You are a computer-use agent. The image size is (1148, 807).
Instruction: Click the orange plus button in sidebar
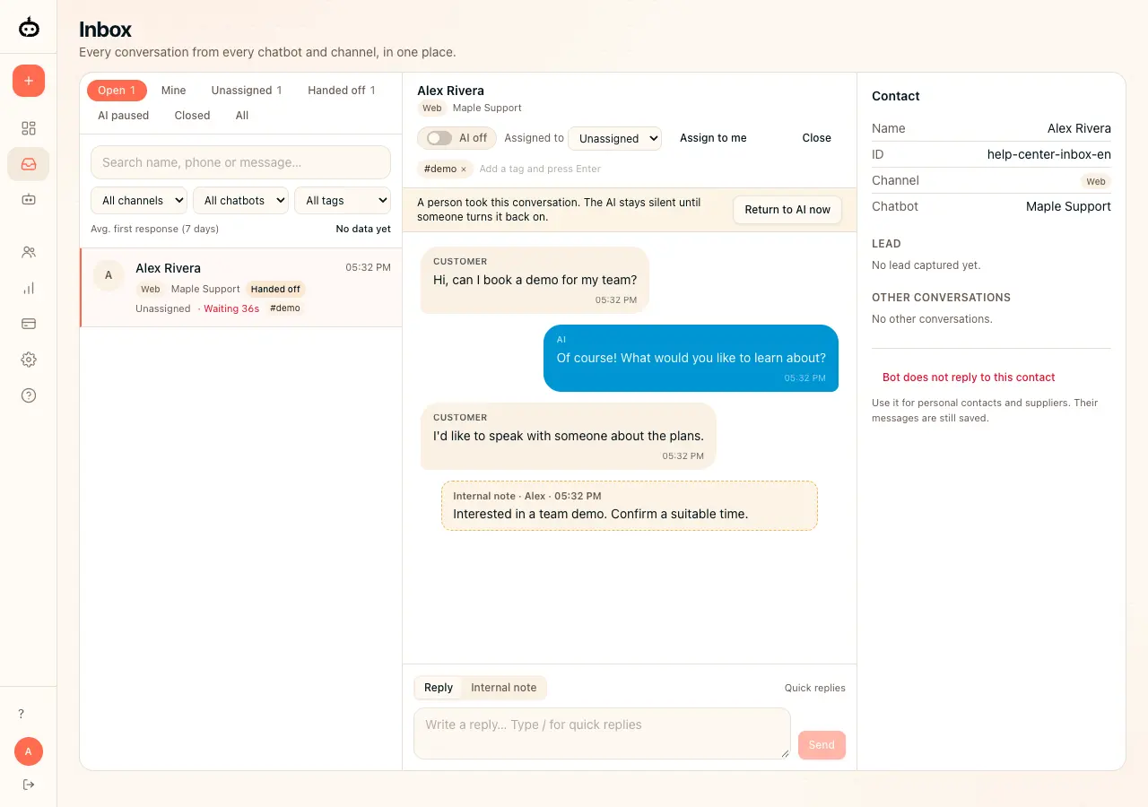pyautogui.click(x=29, y=81)
